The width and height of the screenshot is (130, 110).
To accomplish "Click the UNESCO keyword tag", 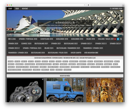I will coord(59,70).
